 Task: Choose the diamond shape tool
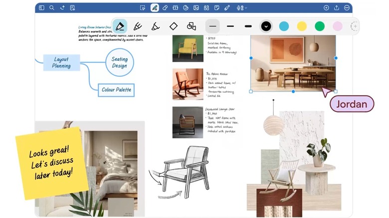point(174,26)
